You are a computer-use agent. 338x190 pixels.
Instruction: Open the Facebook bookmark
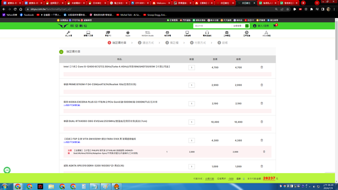coord(27,15)
